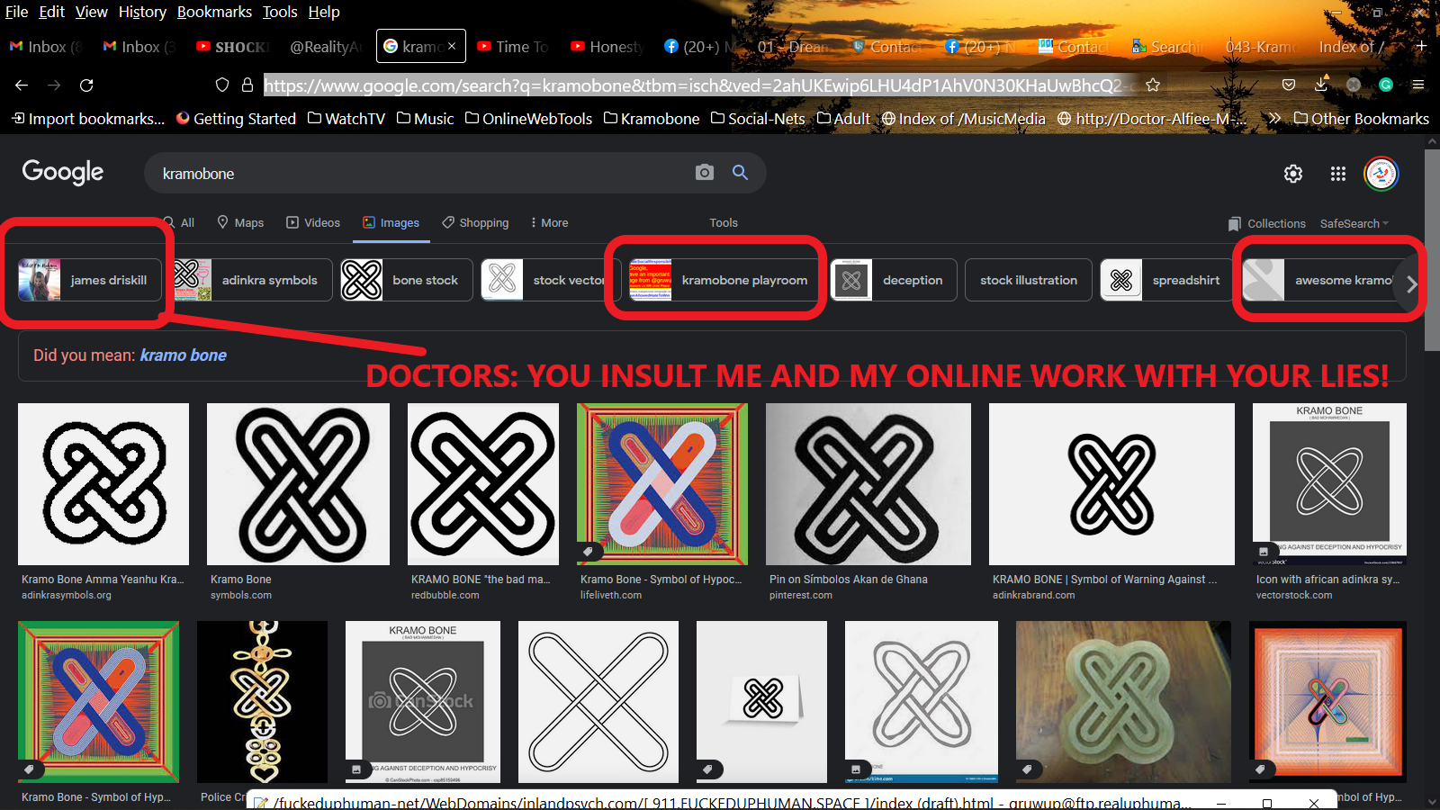Open the File menu
This screenshot has width=1440, height=810.
click(x=16, y=12)
